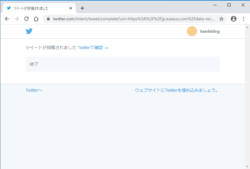
Task: Click the kaedeblog avatar picture
Action: coord(192,31)
